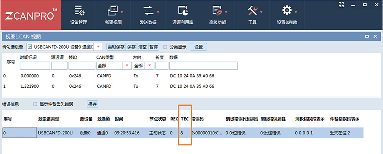Enable 分类显示 checkbox
This screenshot has width=383, height=154.
[165, 47]
